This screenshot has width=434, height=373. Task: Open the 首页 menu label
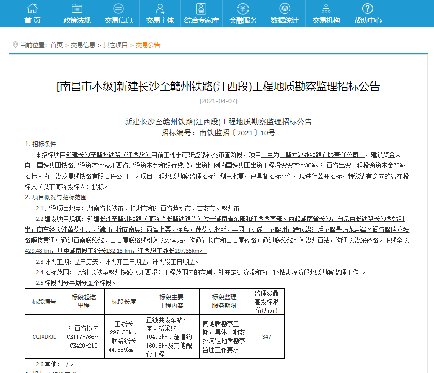[x=33, y=20]
